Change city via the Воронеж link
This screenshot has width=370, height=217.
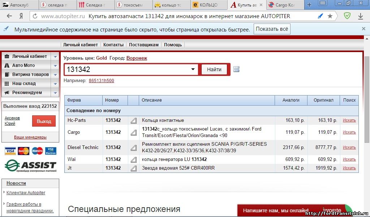point(137,58)
